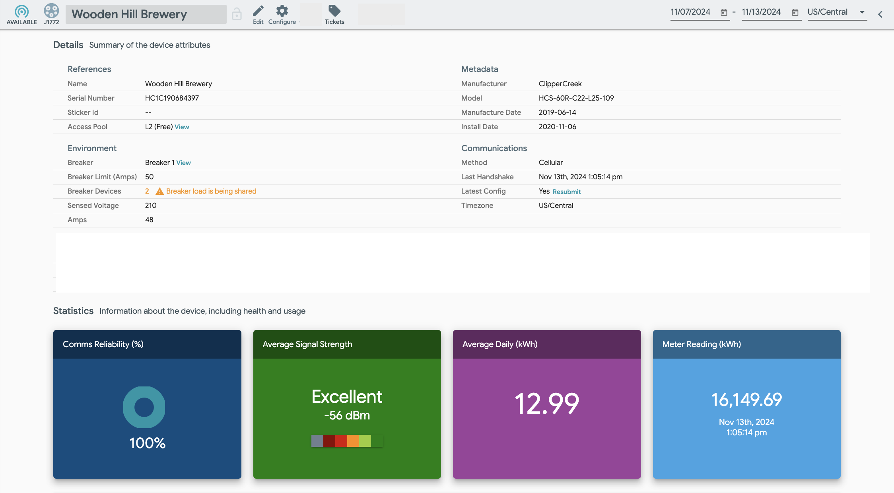The image size is (894, 493).
Task: Click the Meter Reading (kWh) card header
Action: point(747,344)
